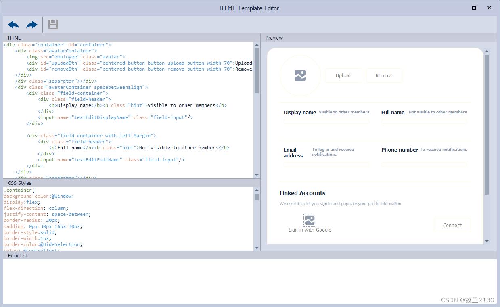Open the Sign in with Google link
This screenshot has width=500, height=307.
(x=310, y=230)
